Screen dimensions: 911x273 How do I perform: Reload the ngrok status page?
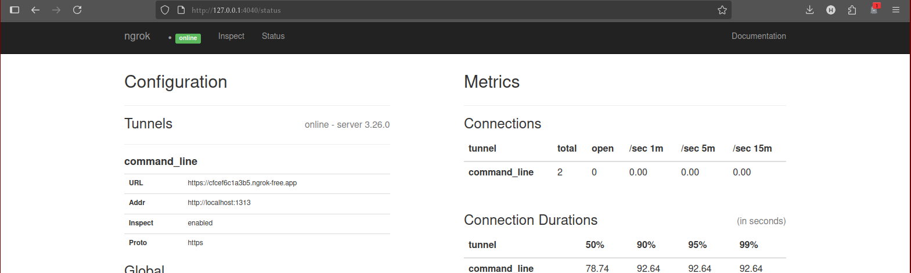(x=77, y=10)
